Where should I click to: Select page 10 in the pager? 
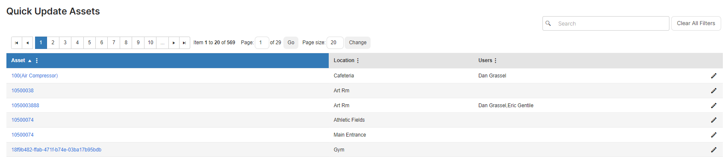coord(150,43)
